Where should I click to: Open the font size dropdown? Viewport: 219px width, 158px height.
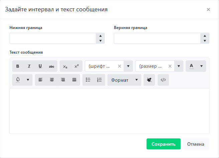point(179,66)
